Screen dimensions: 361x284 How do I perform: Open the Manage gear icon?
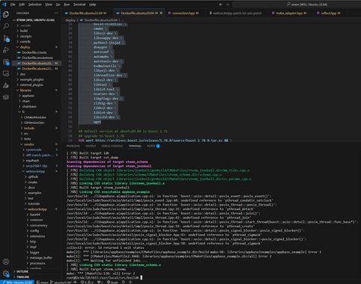point(6,274)
